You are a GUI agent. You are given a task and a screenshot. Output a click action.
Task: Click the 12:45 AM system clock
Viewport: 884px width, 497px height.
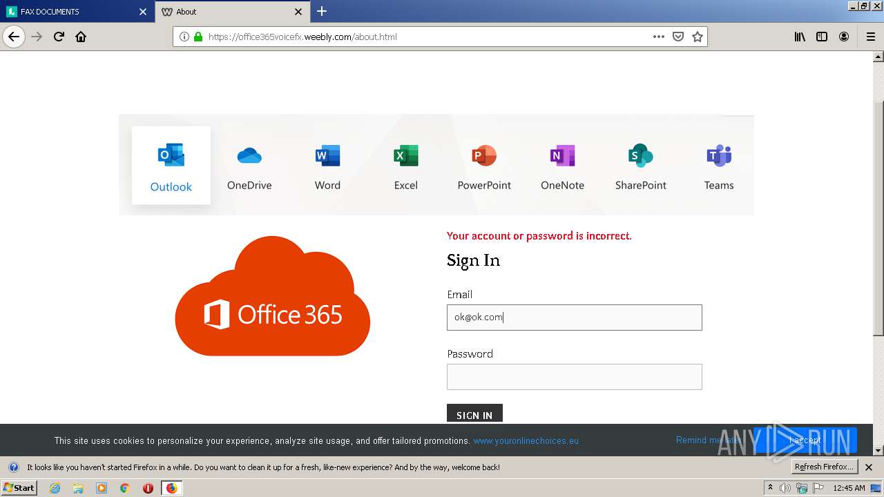(x=849, y=488)
